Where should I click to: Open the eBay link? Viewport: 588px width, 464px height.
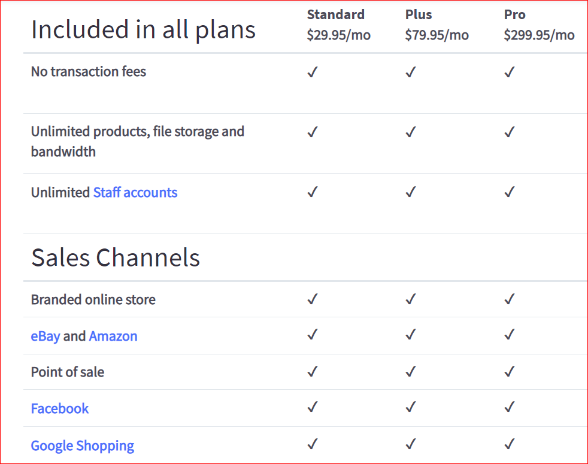(x=46, y=336)
